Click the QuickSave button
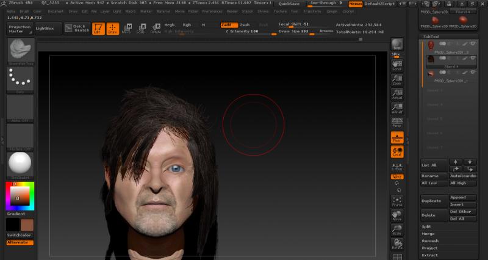 click(289, 3)
